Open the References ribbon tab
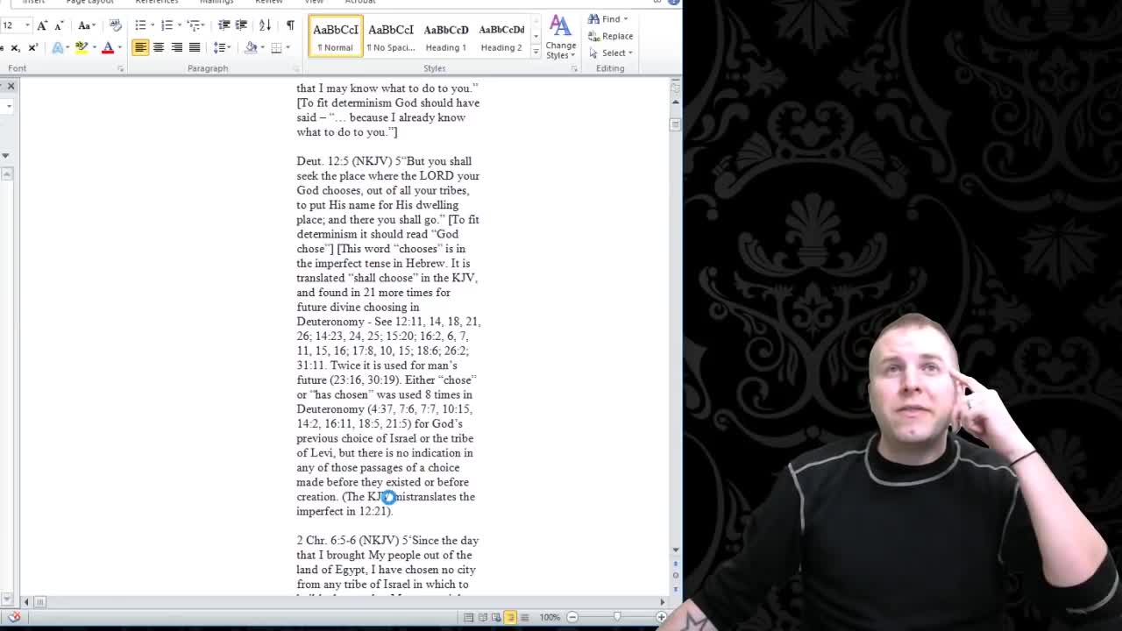This screenshot has height=631, width=1122. (x=157, y=3)
